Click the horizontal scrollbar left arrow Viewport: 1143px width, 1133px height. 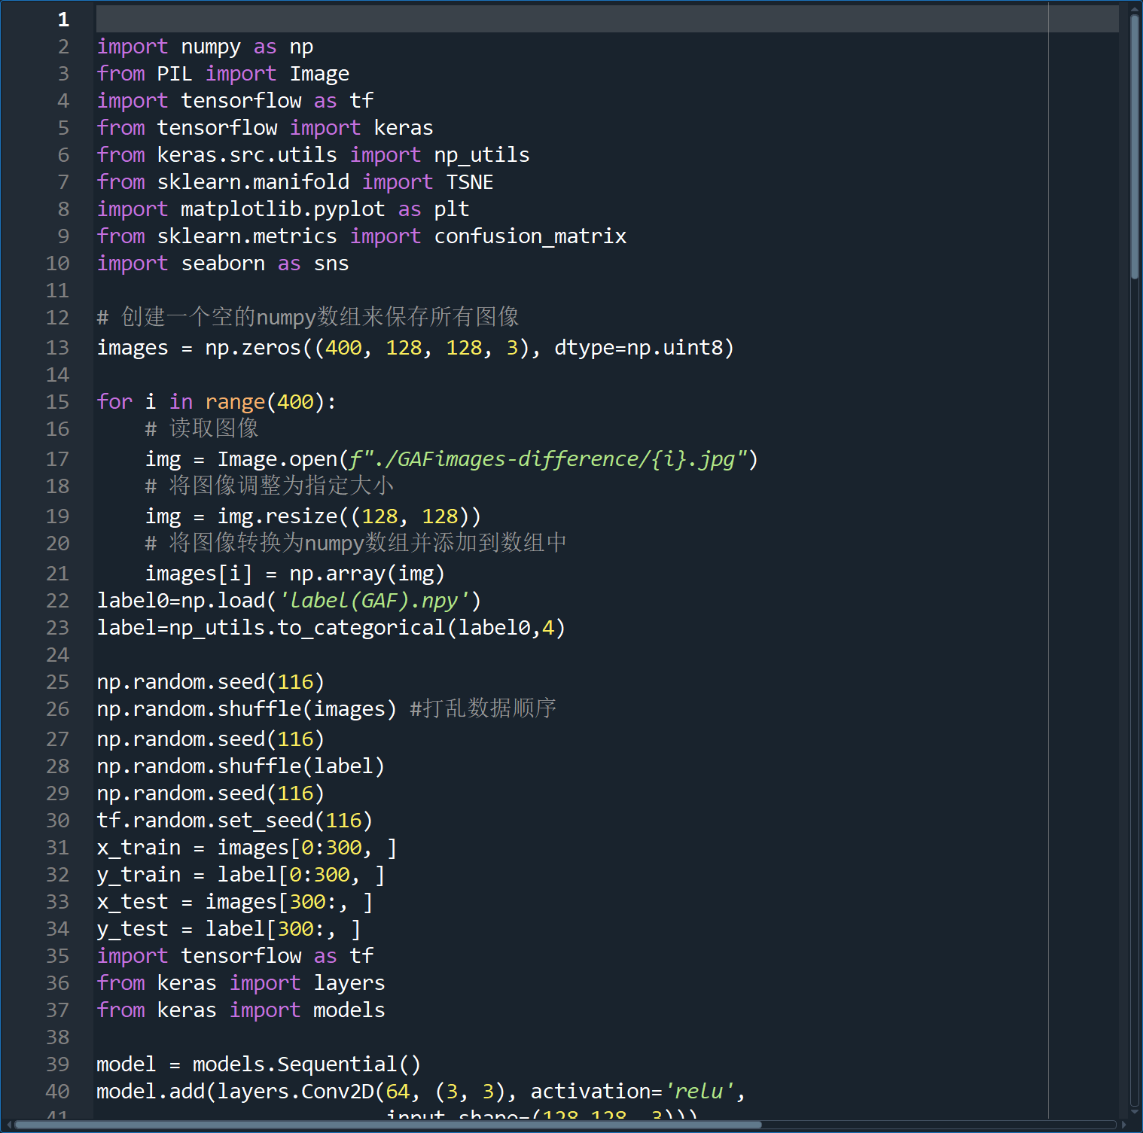pos(8,1125)
